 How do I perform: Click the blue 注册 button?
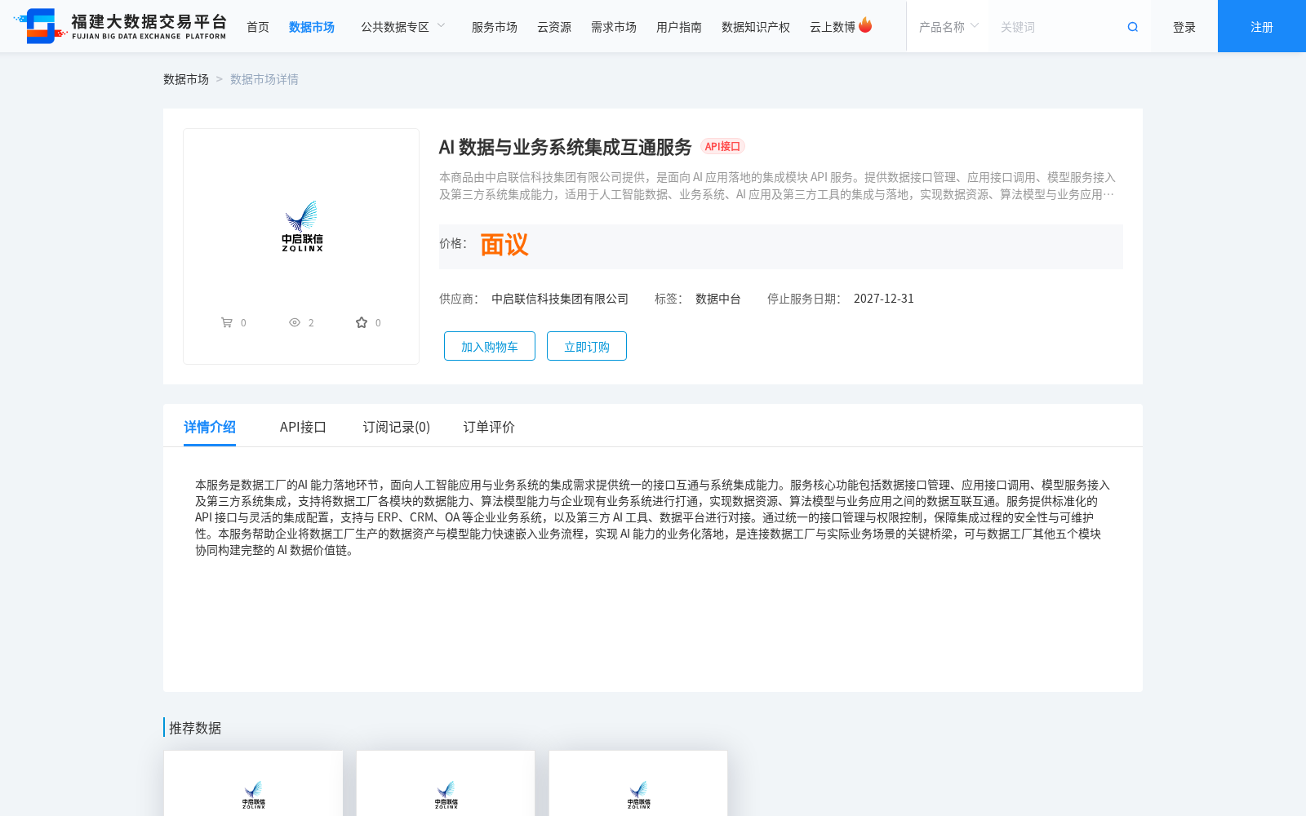tap(1262, 26)
